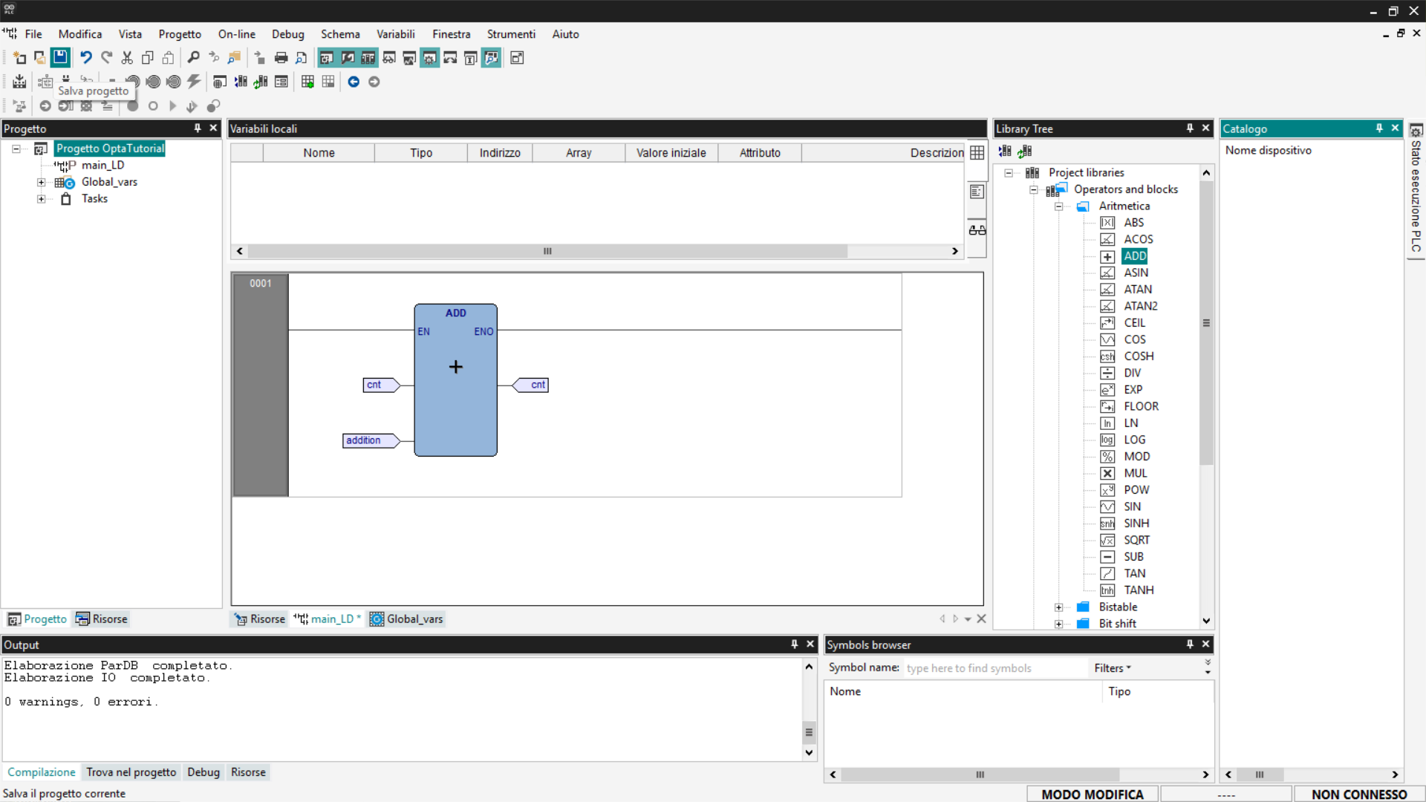This screenshot has height=802, width=1426.
Task: Click the Print icon in toolbar
Action: 281,57
